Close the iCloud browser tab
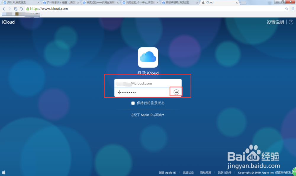The width and height of the screenshot is (296, 176). click(x=237, y=3)
